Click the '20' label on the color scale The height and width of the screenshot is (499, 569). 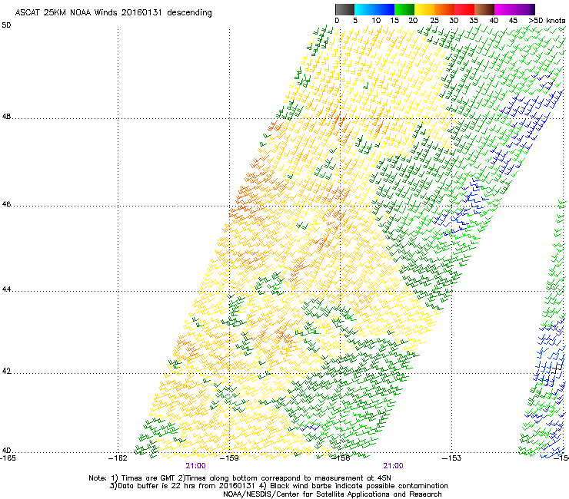(x=413, y=21)
